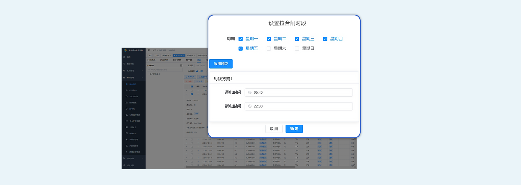The width and height of the screenshot is (521, 185).
Task: Click the 企业开票管理 edit icon in sidebar
Action: 126,121
